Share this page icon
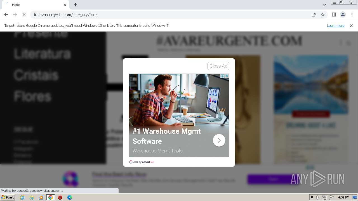 click(x=314, y=15)
